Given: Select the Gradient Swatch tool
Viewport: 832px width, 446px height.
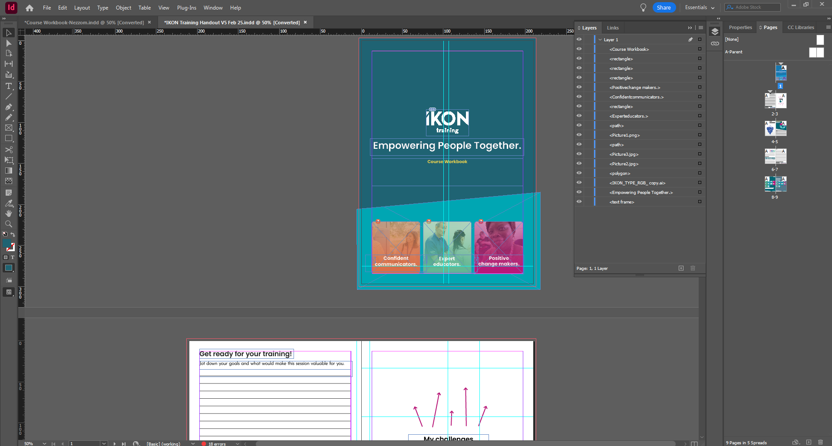Looking at the screenshot, I should tap(8, 171).
